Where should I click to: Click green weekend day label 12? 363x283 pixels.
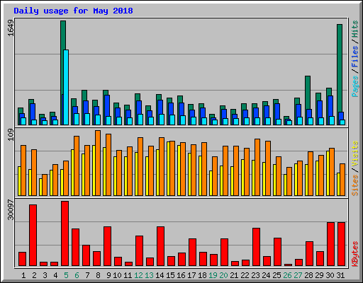click(x=138, y=275)
